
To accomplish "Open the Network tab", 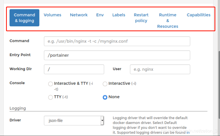I will pos(79,15).
